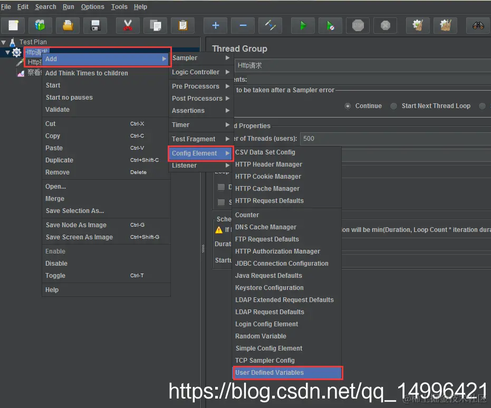This screenshot has width=491, height=408.
Task: Choose HTTP Cookie Manager
Action: click(x=287, y=177)
